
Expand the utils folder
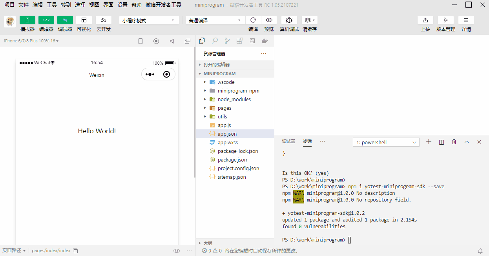click(x=235, y=116)
